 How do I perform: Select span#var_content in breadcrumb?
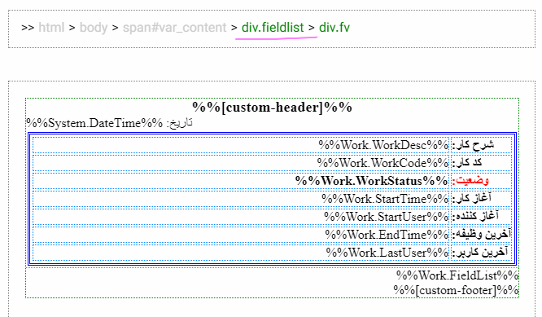174,28
